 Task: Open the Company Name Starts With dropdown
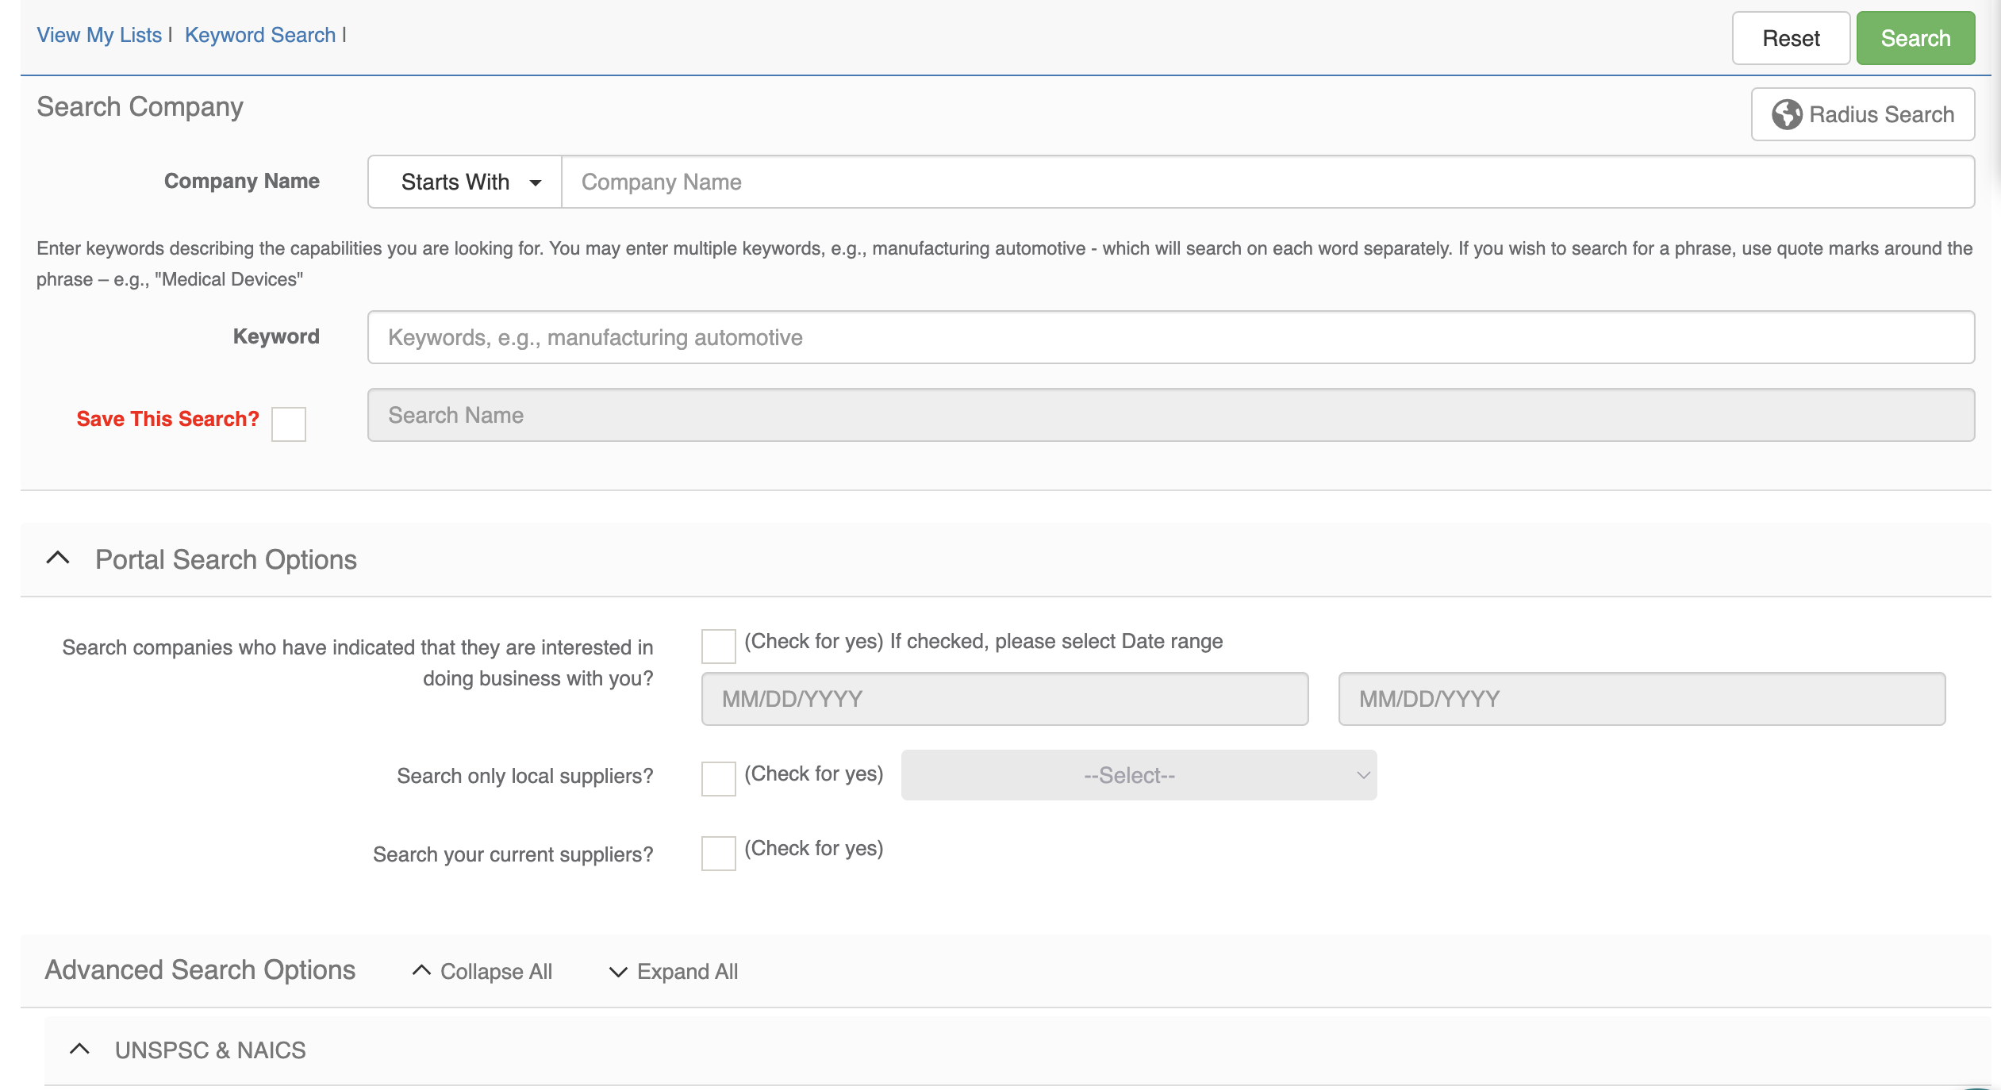[x=464, y=182]
